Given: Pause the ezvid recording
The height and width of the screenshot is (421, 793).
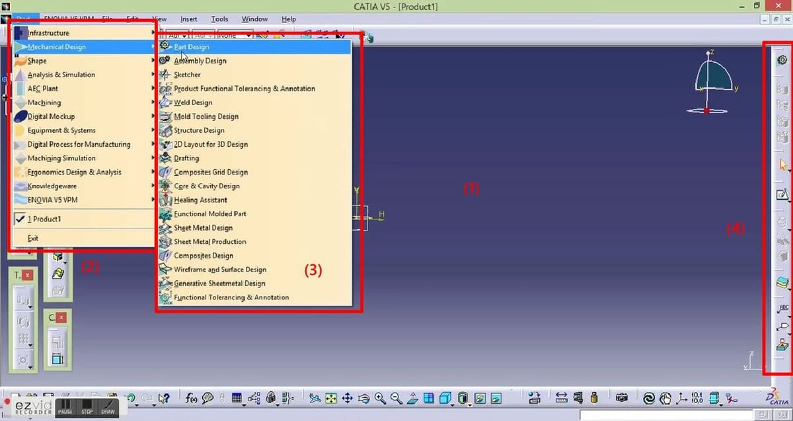Looking at the screenshot, I should 65,407.
